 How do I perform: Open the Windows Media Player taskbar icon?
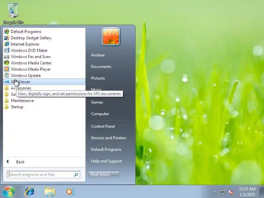[x=70, y=192]
